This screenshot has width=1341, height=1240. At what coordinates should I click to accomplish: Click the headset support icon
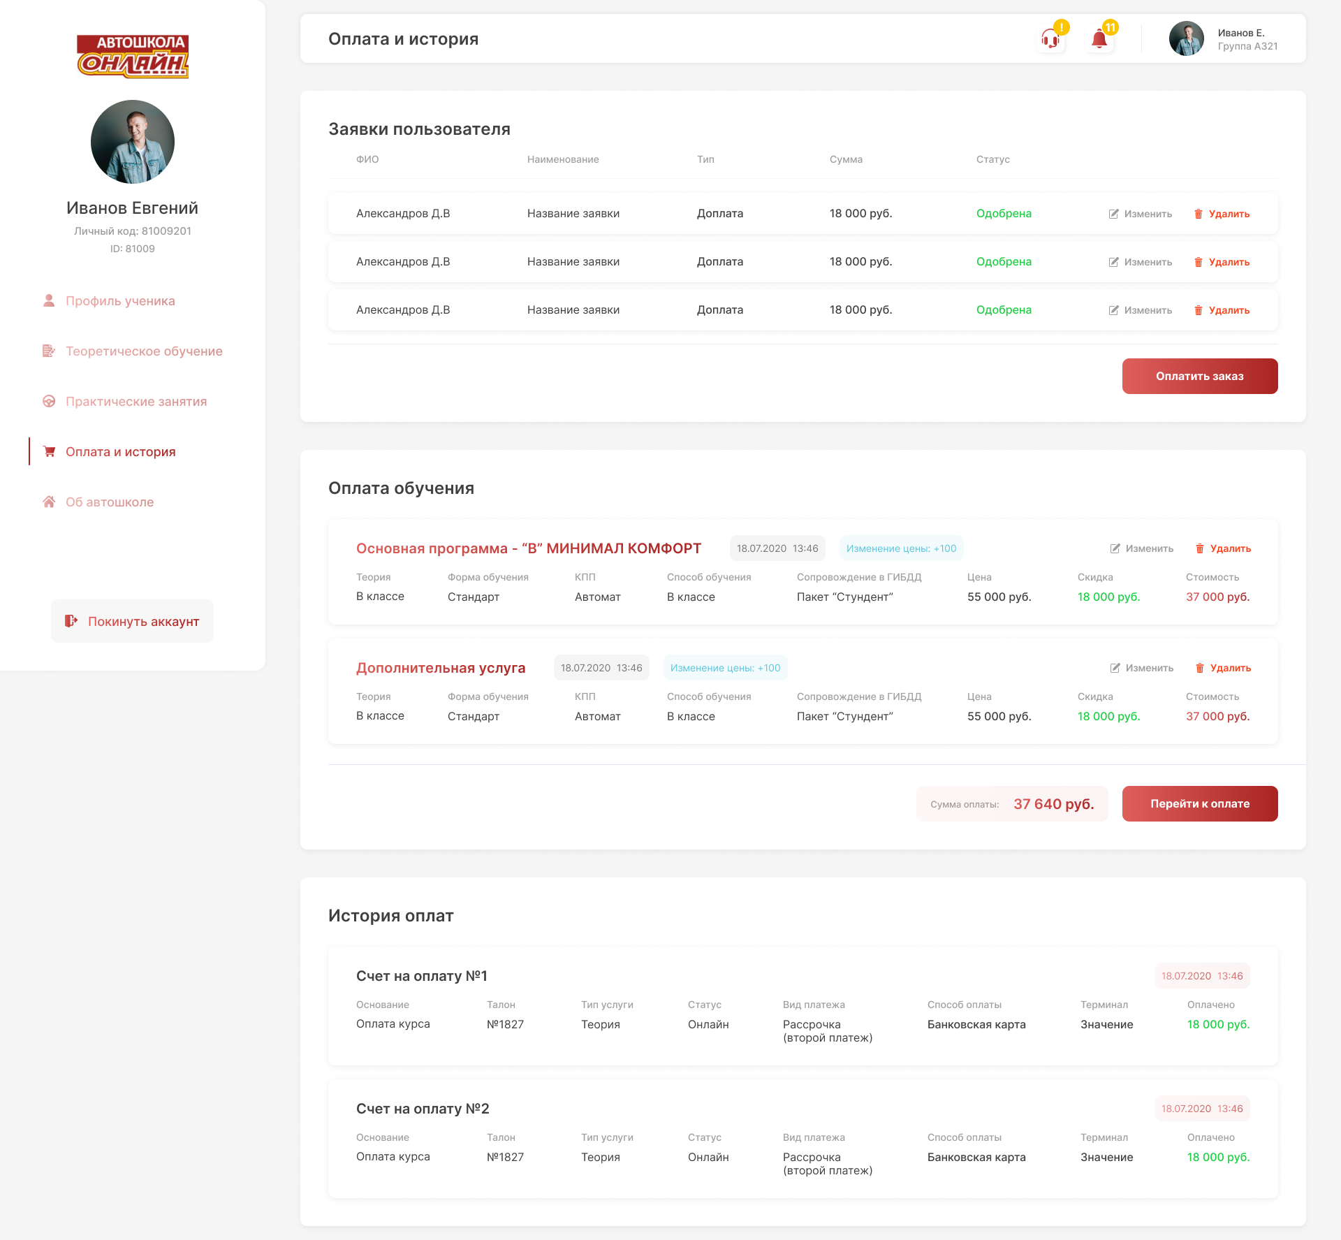point(1050,39)
